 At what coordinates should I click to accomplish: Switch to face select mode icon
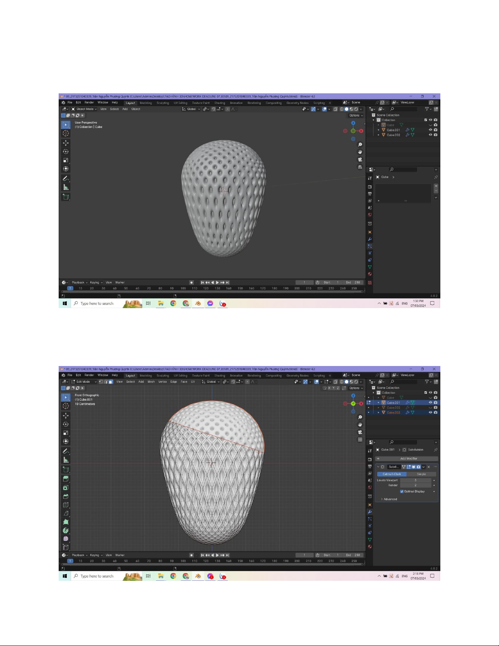110,382
